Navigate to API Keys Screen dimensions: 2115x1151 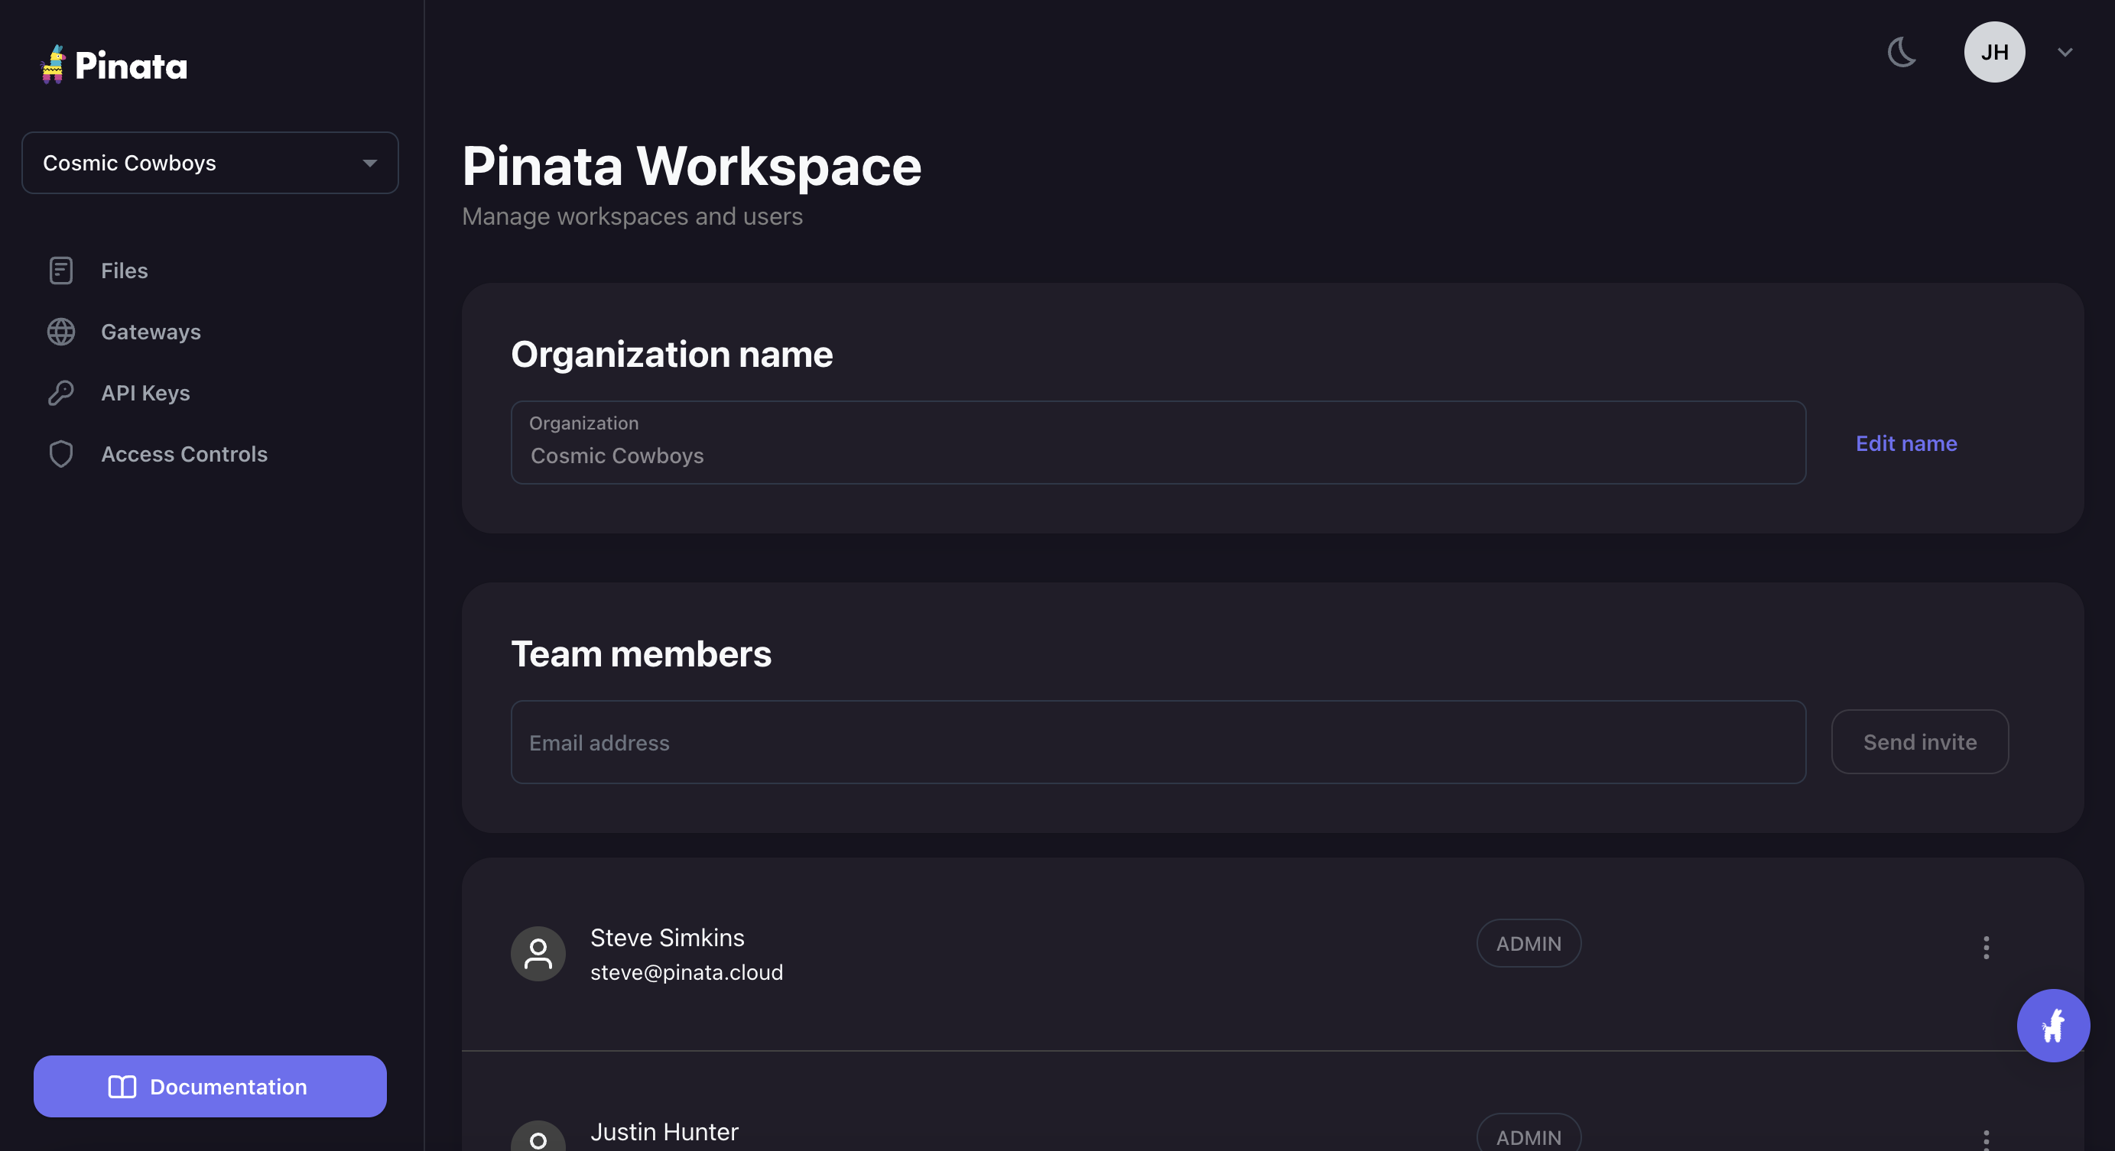(145, 393)
